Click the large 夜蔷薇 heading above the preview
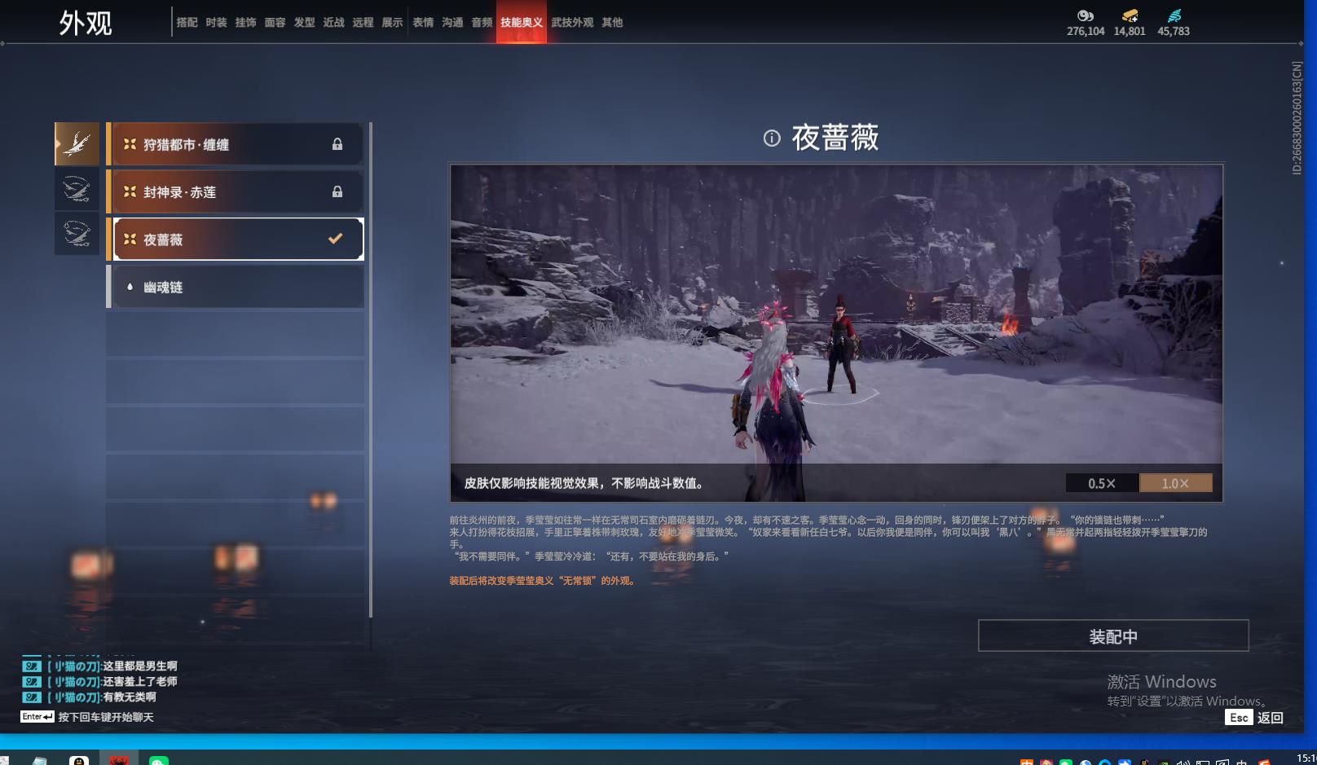Viewport: 1317px width, 765px height. pyautogui.click(x=835, y=138)
